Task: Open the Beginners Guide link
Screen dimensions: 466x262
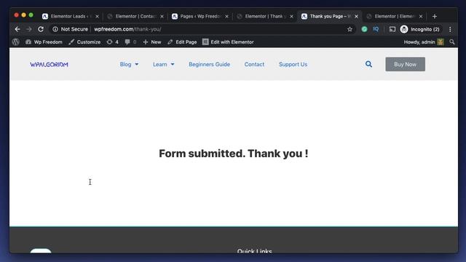Action: tap(209, 64)
